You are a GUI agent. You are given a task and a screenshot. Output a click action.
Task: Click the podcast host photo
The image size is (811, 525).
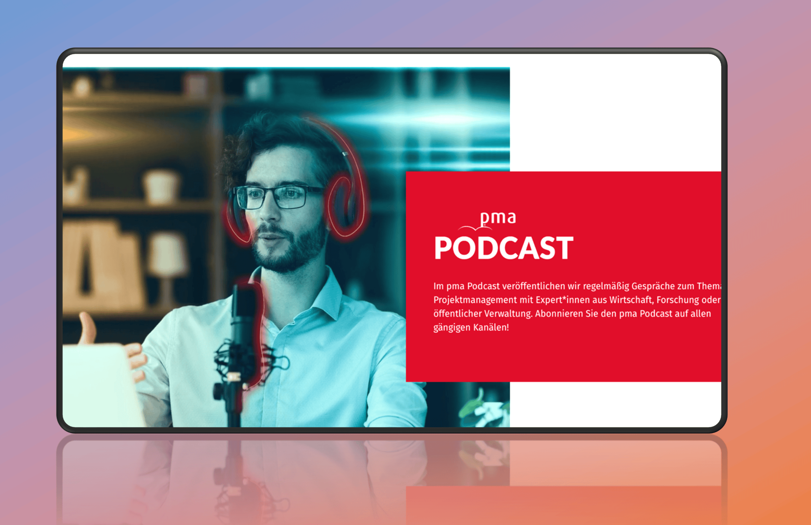click(286, 247)
